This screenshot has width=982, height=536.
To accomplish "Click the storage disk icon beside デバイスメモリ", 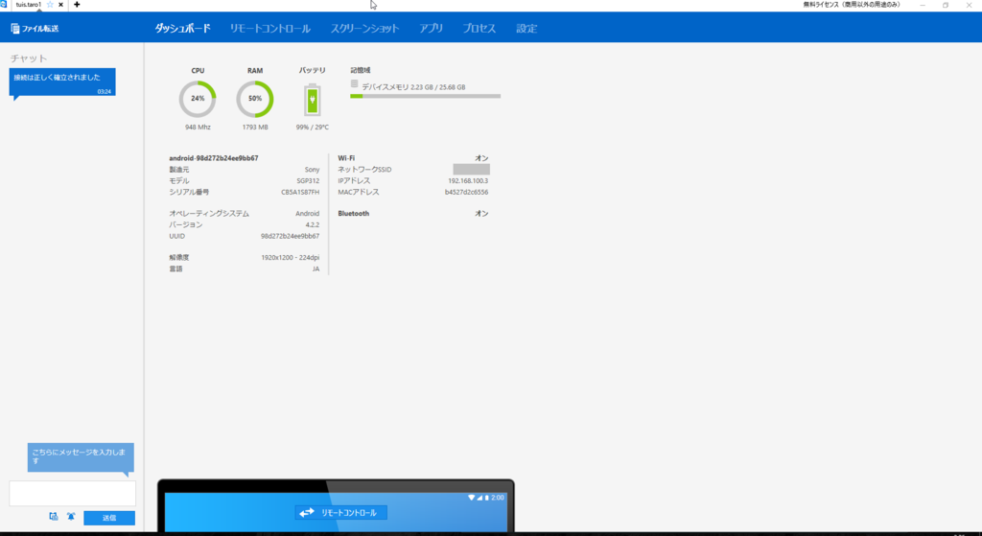I will point(355,84).
